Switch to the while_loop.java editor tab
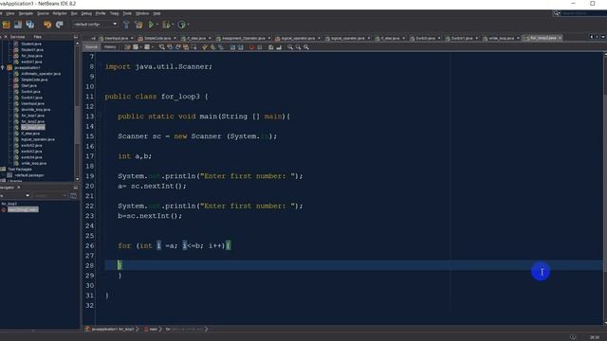The height and width of the screenshot is (341, 607). pyautogui.click(x=501, y=38)
